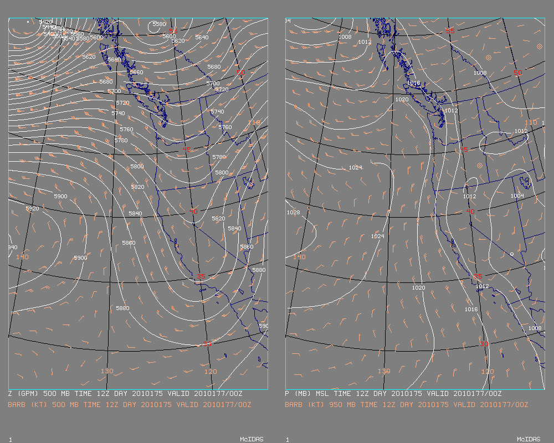Select frame number 1 below the 500 MB panel

tap(10, 440)
